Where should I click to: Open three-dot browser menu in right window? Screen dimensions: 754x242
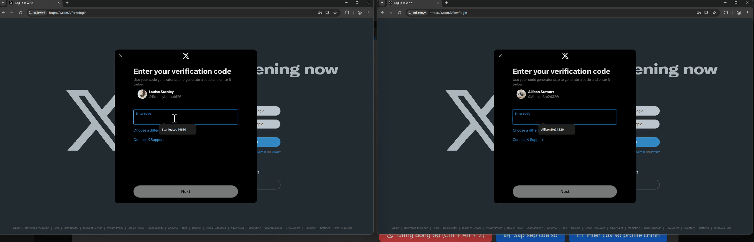coord(748,13)
